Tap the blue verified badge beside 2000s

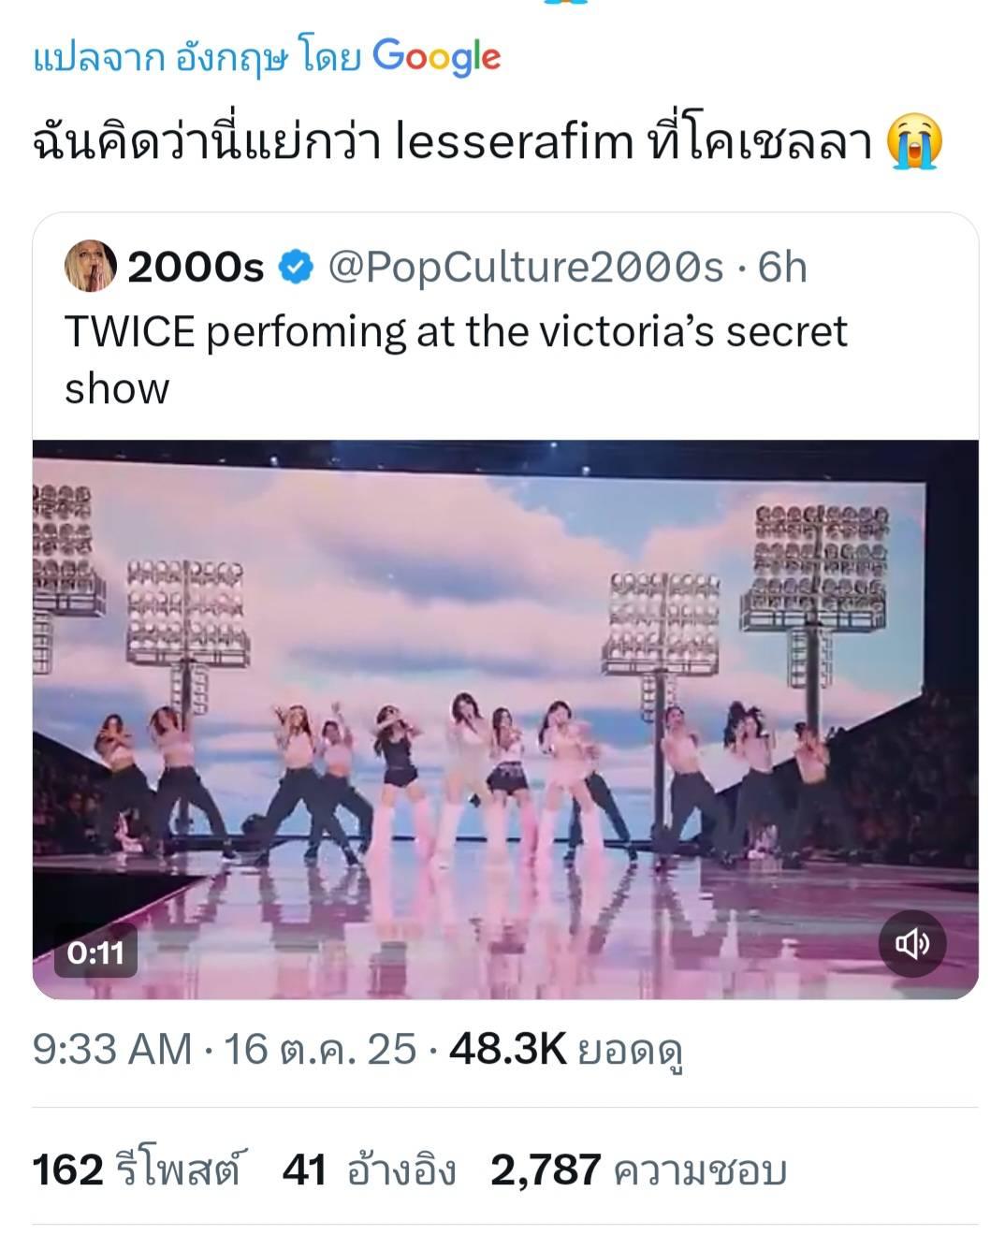coord(298,268)
